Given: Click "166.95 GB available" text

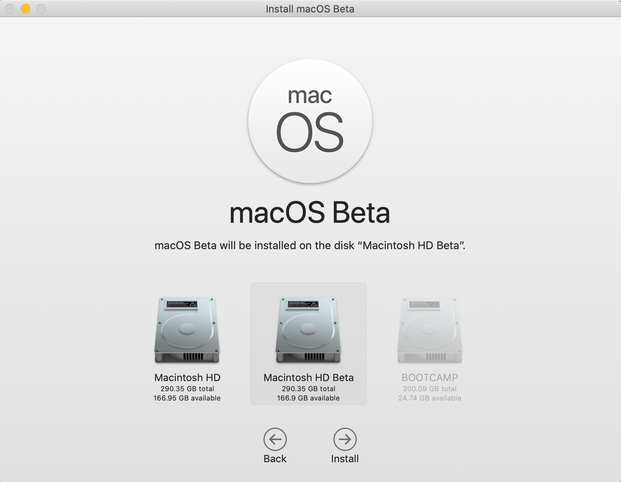Looking at the screenshot, I should click(187, 398).
